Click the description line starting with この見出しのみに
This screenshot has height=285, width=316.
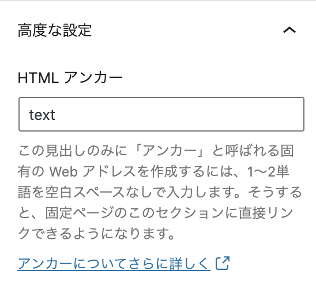pos(156,151)
